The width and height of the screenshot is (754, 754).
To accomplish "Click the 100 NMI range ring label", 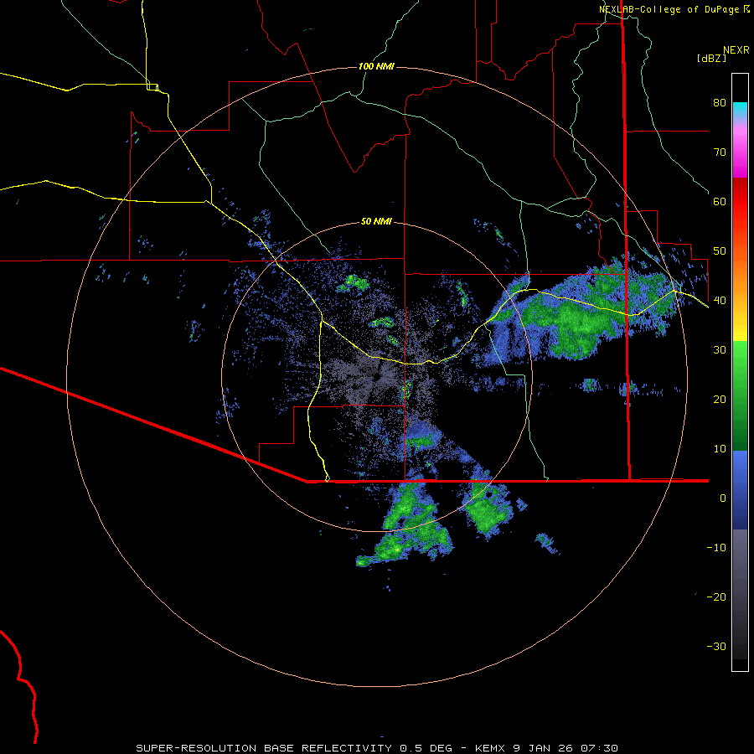I will point(376,66).
